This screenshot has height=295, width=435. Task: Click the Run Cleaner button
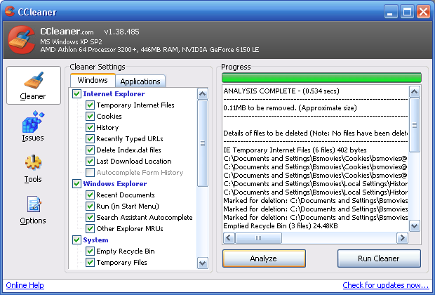[379, 258]
